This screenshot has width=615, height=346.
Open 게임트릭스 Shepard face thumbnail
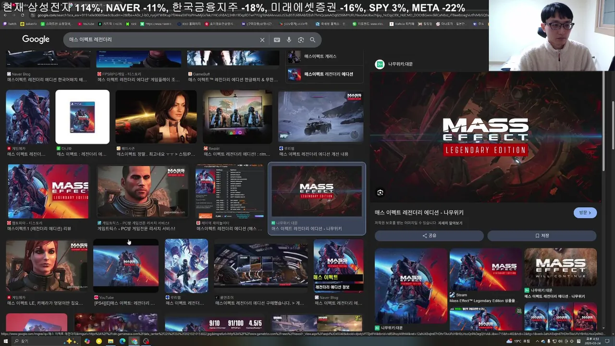(x=143, y=191)
